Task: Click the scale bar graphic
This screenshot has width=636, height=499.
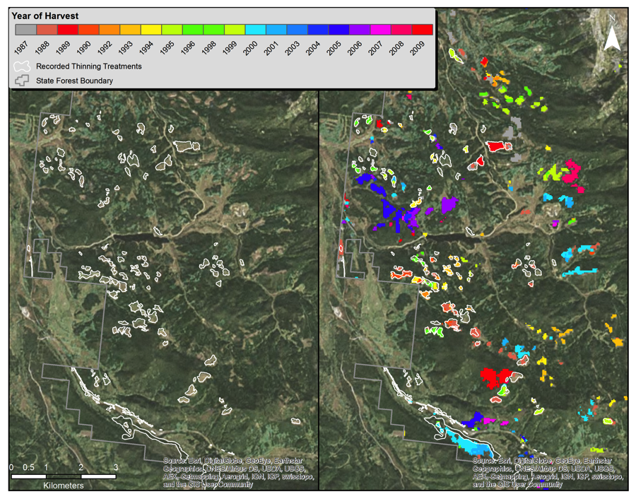Action: [x=64, y=476]
